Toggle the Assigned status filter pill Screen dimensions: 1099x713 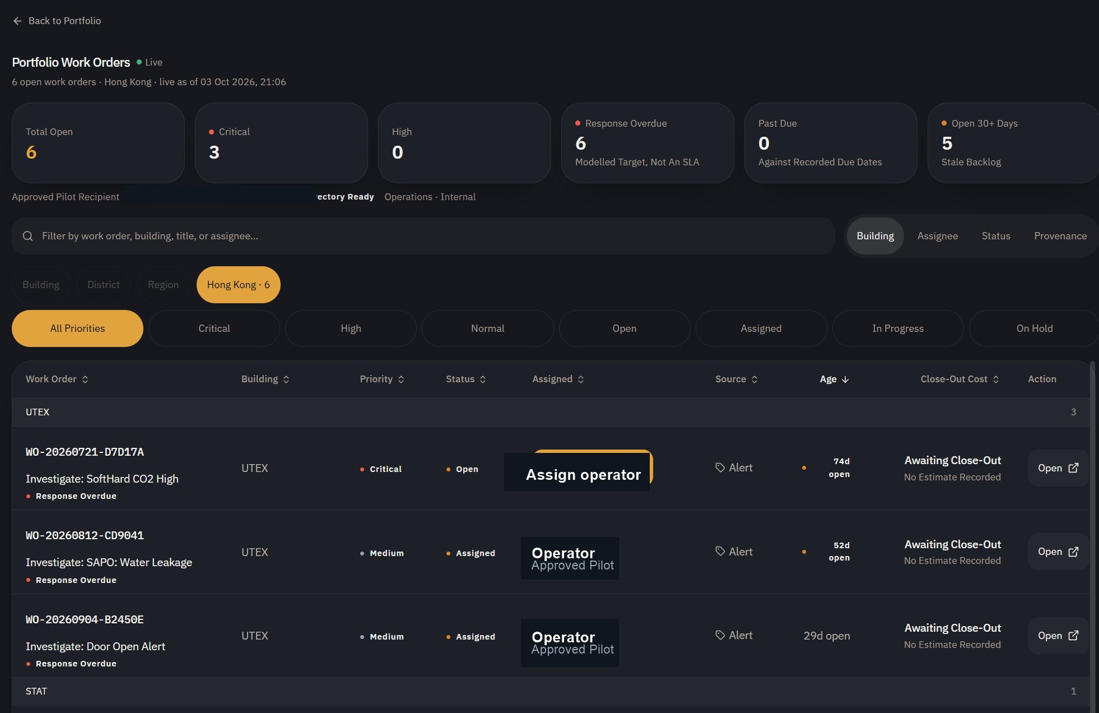pyautogui.click(x=761, y=328)
